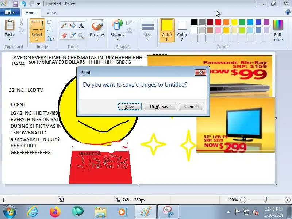Viewport: 292px width, 219px height.
Task: Open Internet Explorer from the taskbar
Action: click(32, 212)
